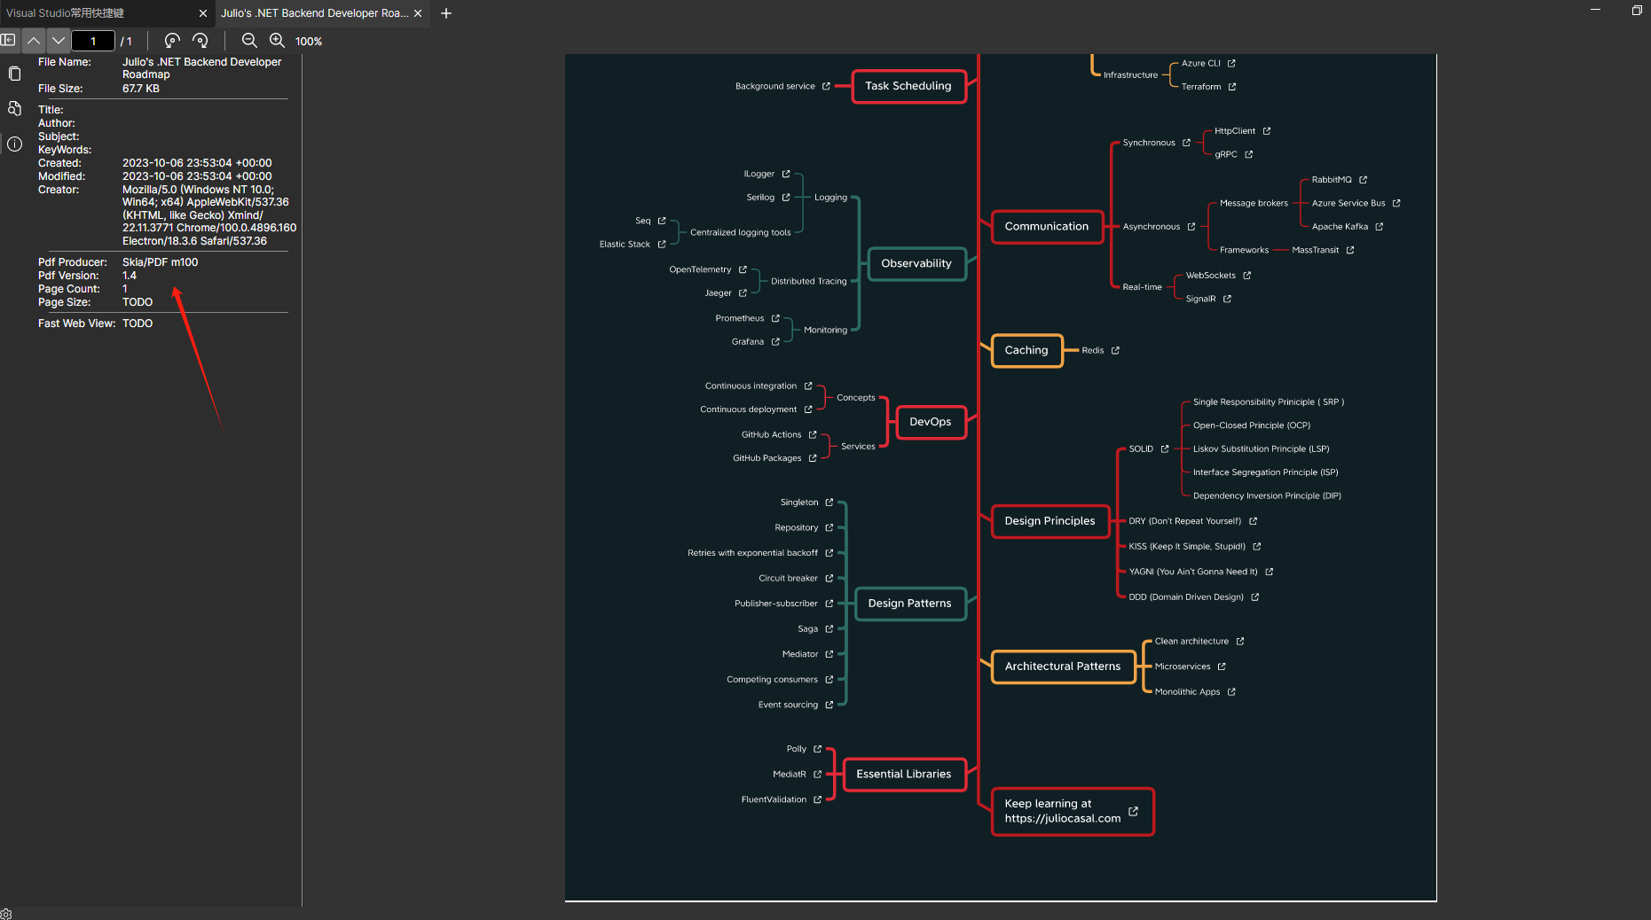
Task: Open the SignalR external link icon
Action: (x=1228, y=300)
